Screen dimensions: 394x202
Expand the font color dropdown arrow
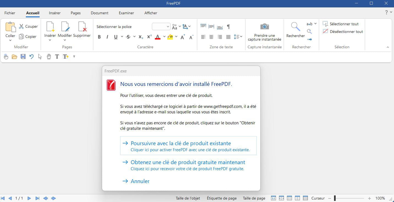point(164,37)
